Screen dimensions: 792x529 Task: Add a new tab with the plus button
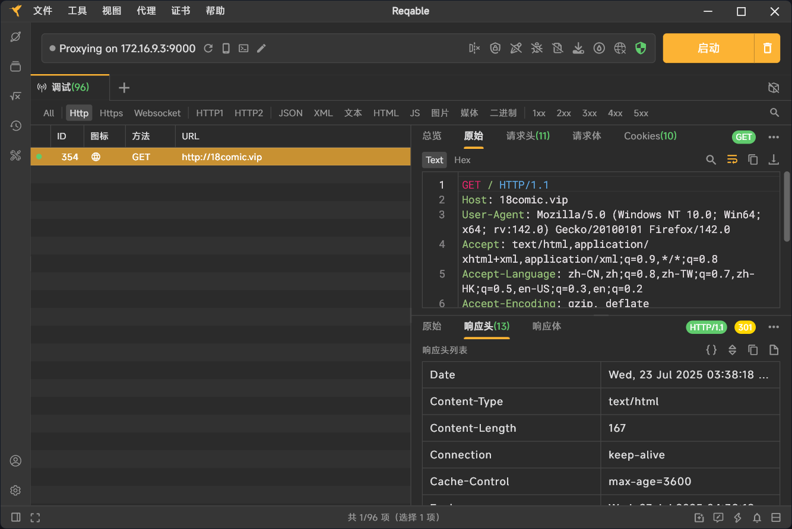click(124, 88)
